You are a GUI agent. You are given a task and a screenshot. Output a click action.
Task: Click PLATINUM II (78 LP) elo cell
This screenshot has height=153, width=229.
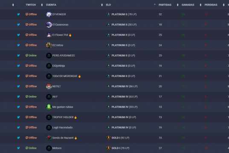tap(124, 14)
